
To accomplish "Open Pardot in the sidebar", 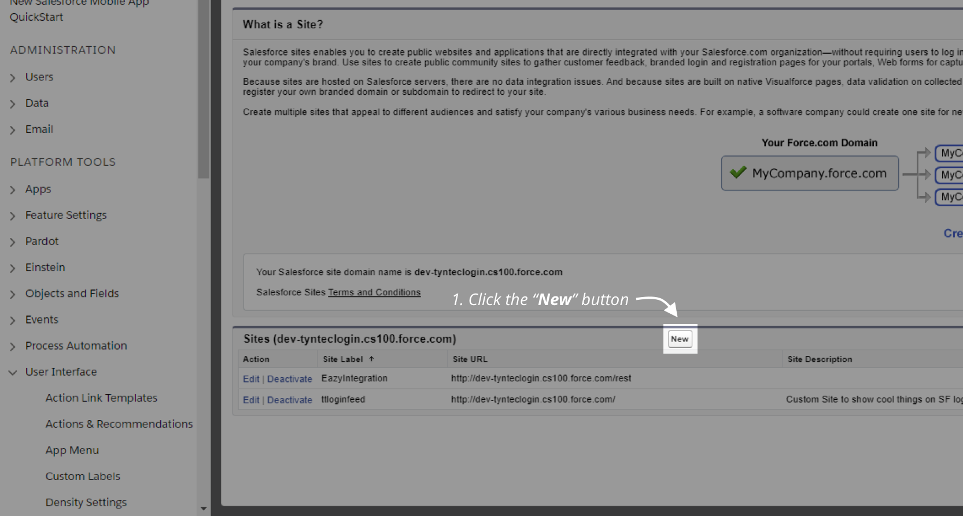I will coord(42,241).
